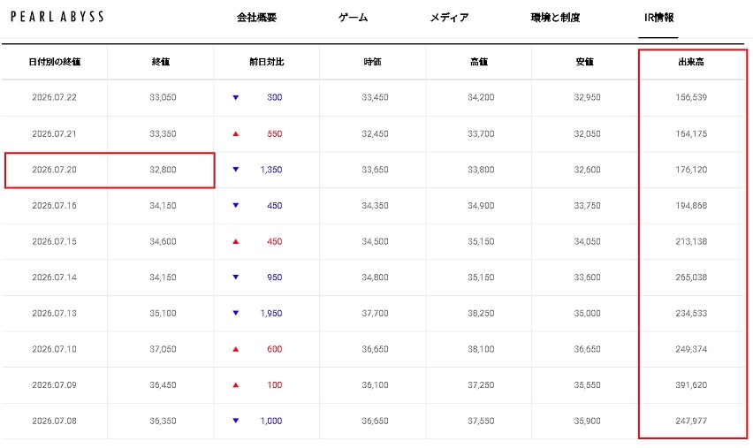Click the volume 194,868

(691, 206)
